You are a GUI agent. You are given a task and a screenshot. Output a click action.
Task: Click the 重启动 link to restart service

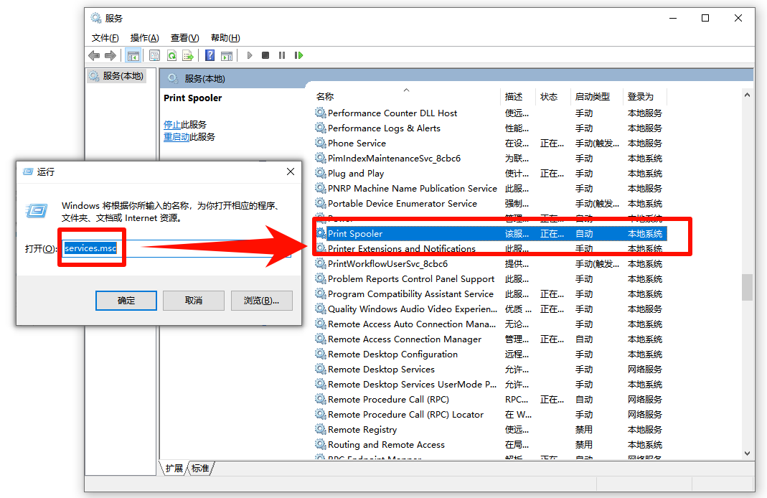click(x=177, y=137)
